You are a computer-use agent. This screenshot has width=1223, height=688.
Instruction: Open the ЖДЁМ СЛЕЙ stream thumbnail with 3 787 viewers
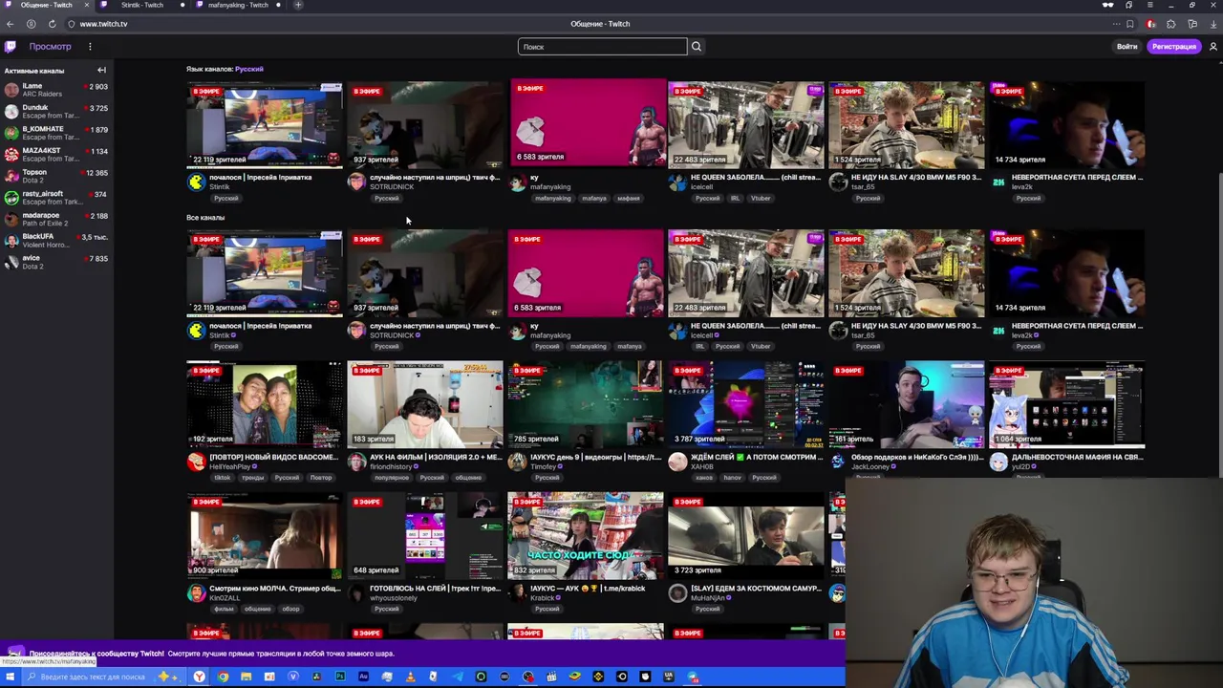tap(746, 404)
